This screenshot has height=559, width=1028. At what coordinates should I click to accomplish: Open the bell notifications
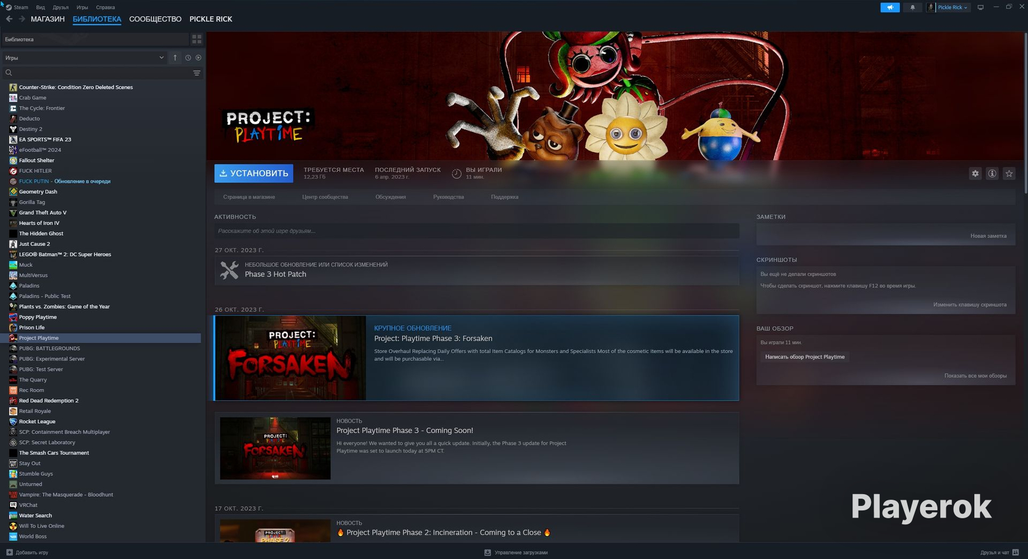(x=913, y=7)
